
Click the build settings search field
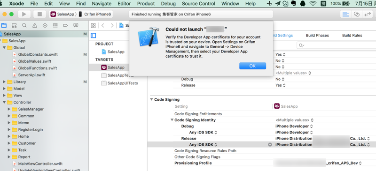[336, 45]
